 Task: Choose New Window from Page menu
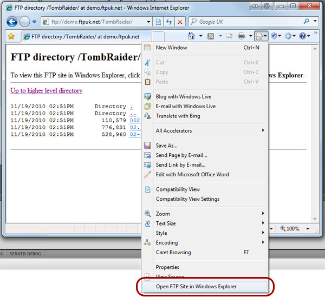tap(205, 48)
